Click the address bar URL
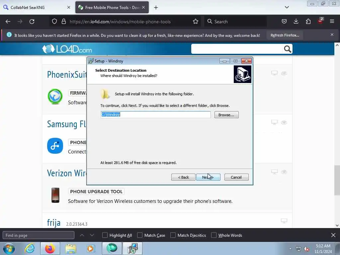The width and height of the screenshot is (340, 255). coord(120,22)
